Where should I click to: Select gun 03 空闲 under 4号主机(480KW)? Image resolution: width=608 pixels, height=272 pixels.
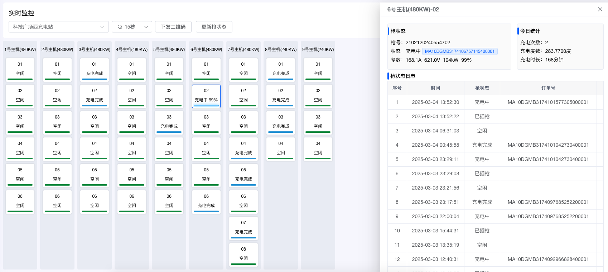click(132, 123)
